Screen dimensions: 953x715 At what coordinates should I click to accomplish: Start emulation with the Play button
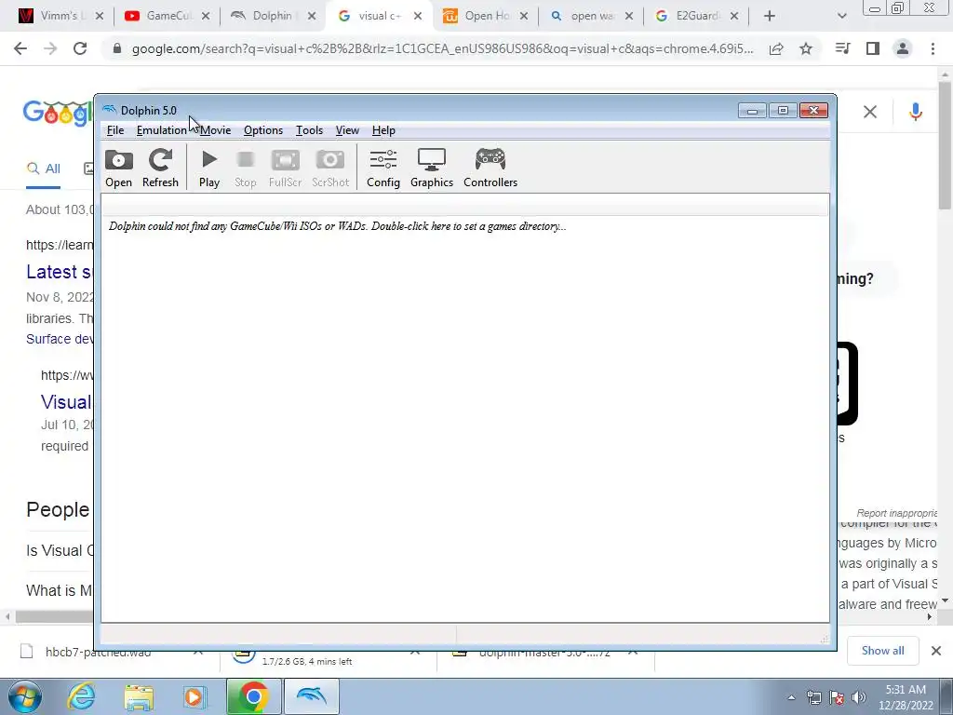pyautogui.click(x=209, y=169)
